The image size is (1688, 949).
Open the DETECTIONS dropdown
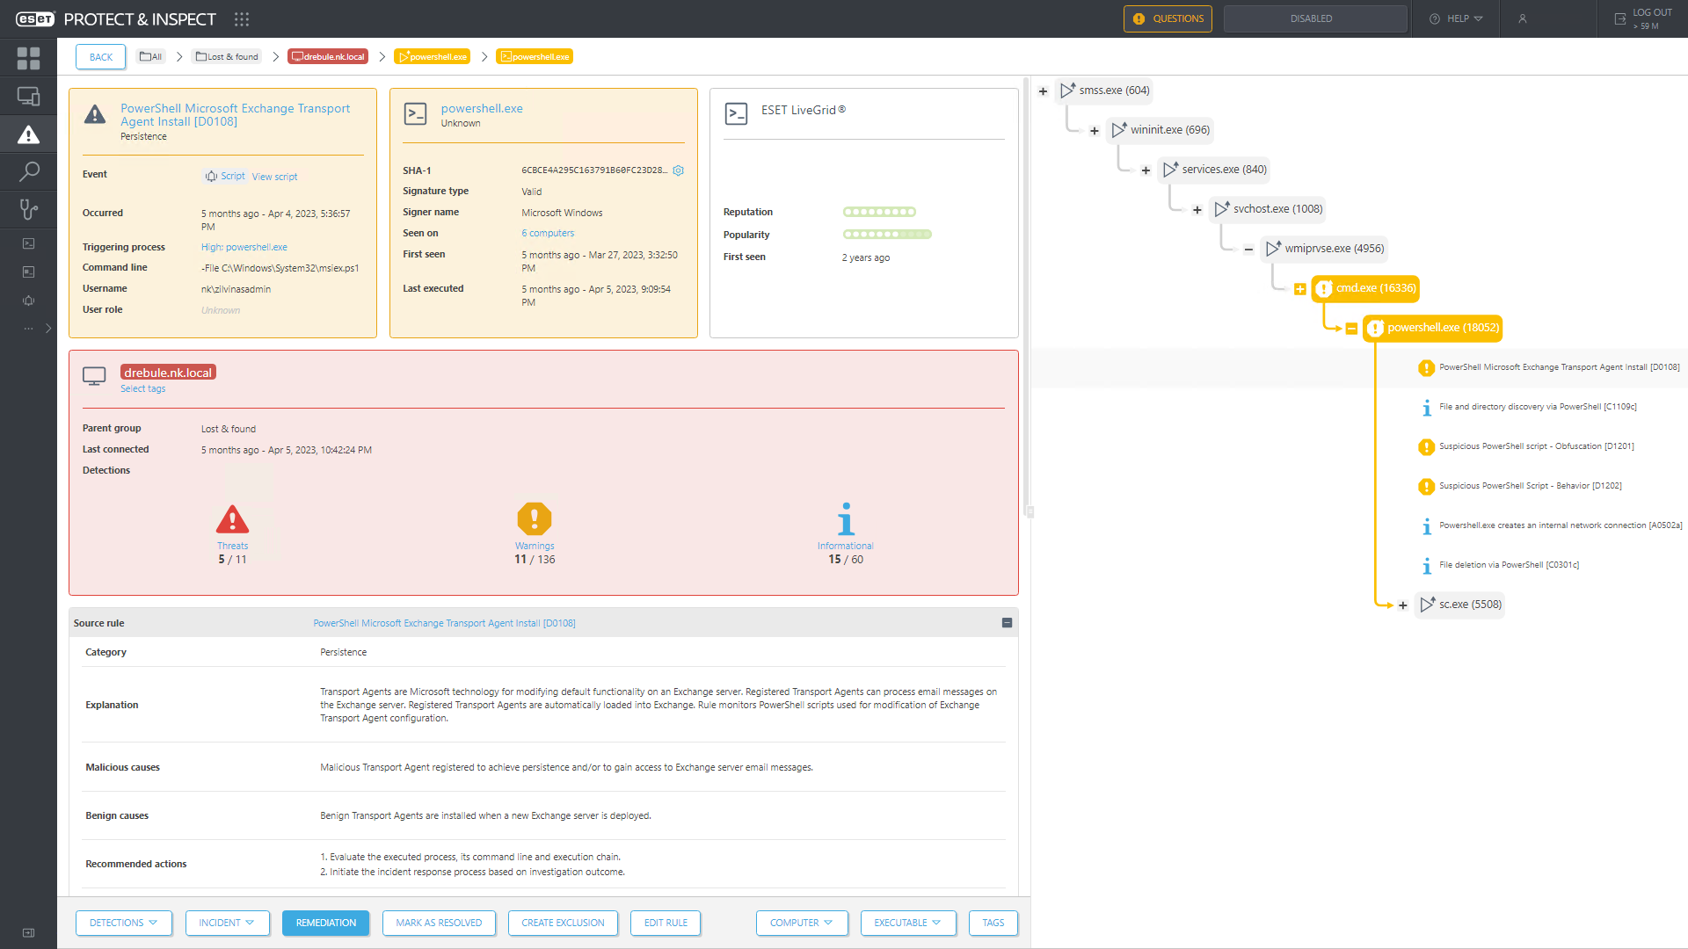(x=123, y=923)
